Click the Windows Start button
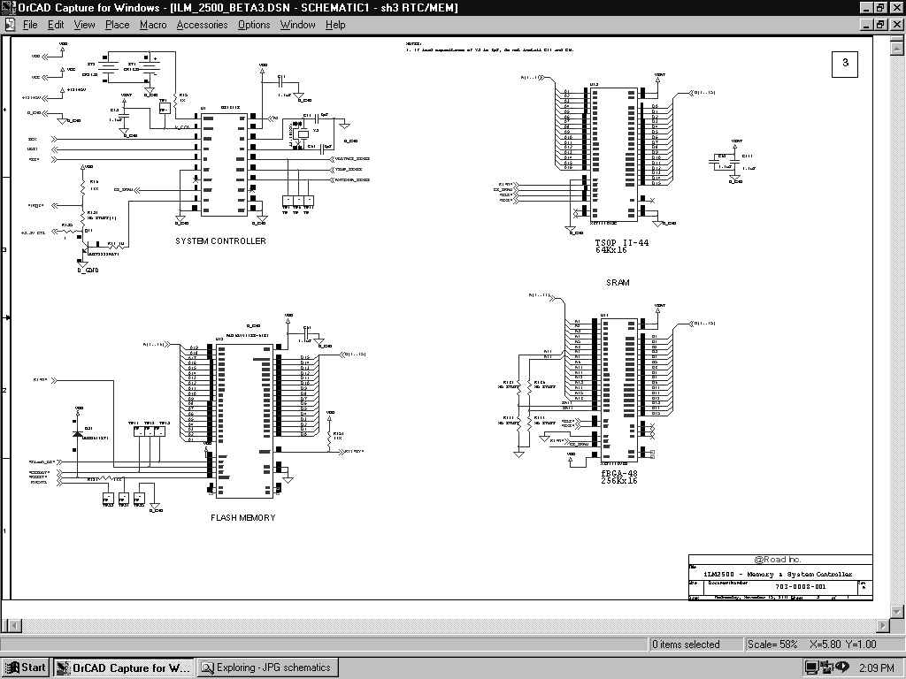The height and width of the screenshot is (679, 906). [26, 668]
